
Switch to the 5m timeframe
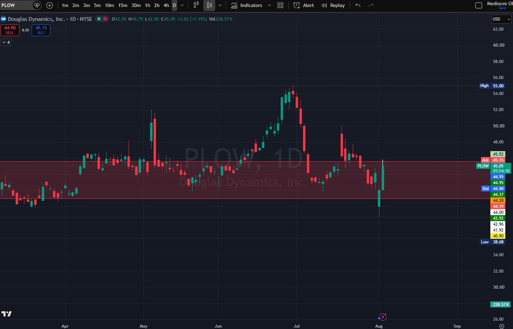[97, 5]
